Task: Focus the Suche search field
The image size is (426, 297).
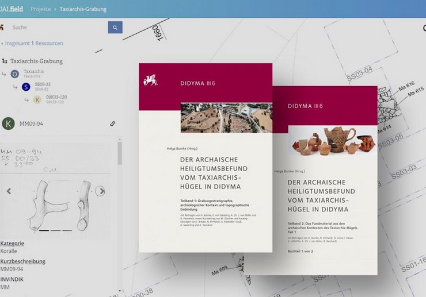Action: click(x=58, y=28)
